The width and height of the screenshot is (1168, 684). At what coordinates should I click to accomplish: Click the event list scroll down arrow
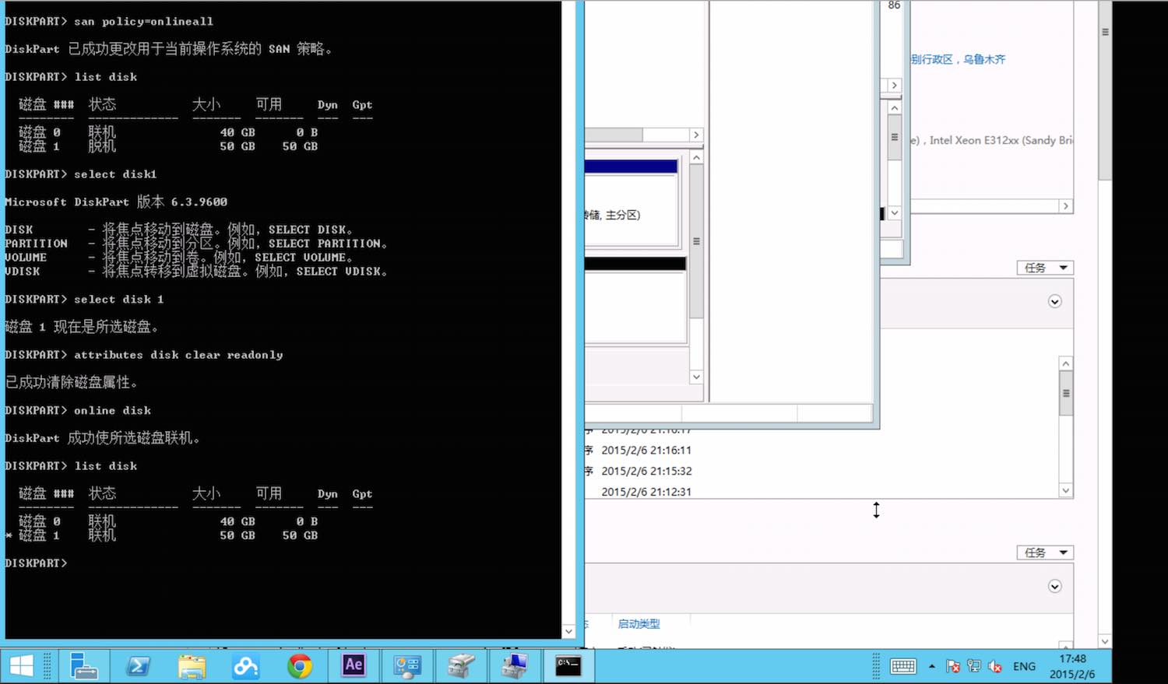coord(1066,490)
